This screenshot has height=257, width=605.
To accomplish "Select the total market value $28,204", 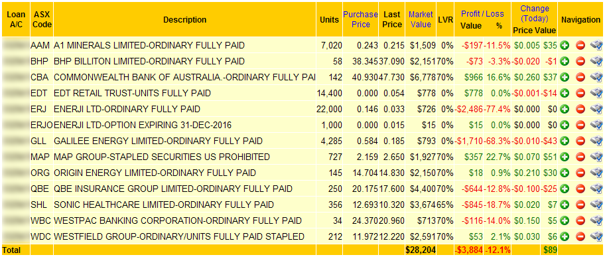I will click(421, 250).
